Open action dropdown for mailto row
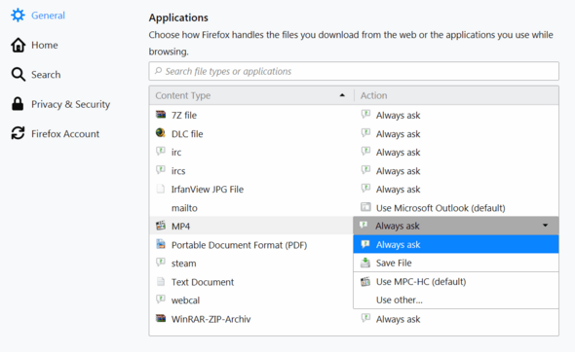This screenshot has width=575, height=352. pyautogui.click(x=456, y=207)
